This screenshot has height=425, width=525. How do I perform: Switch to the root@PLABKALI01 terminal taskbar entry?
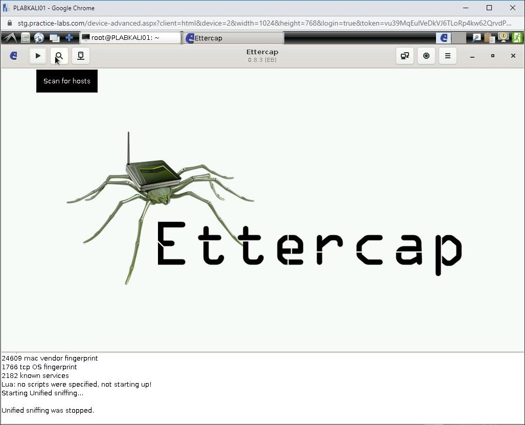[129, 37]
